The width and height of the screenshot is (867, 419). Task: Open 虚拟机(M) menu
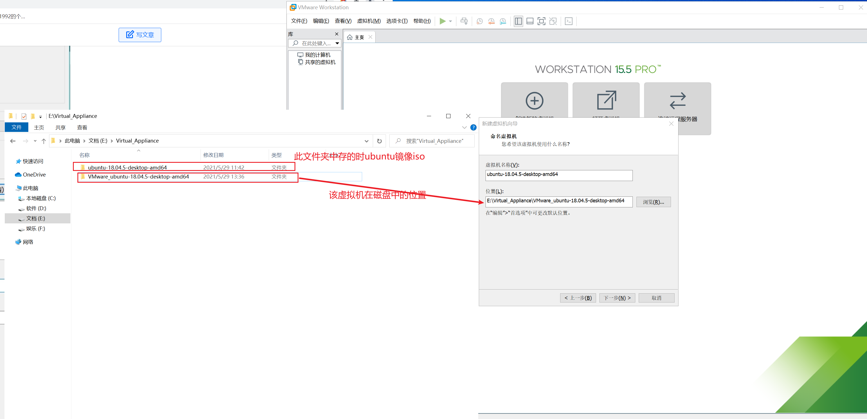click(x=369, y=21)
